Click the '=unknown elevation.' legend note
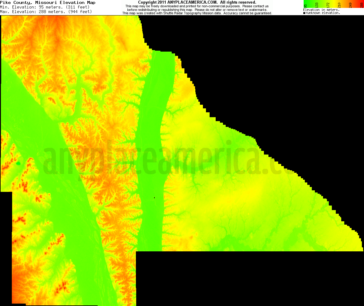364x306 pixels. click(x=323, y=13)
